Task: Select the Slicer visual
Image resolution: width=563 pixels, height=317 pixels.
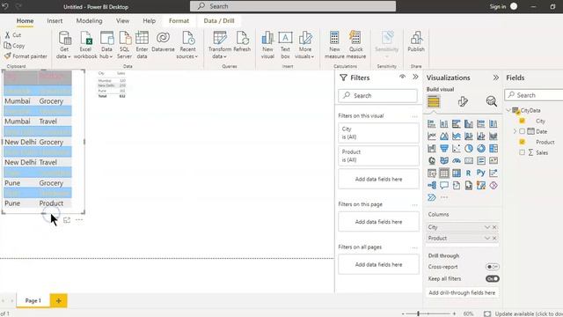Action: point(432,173)
